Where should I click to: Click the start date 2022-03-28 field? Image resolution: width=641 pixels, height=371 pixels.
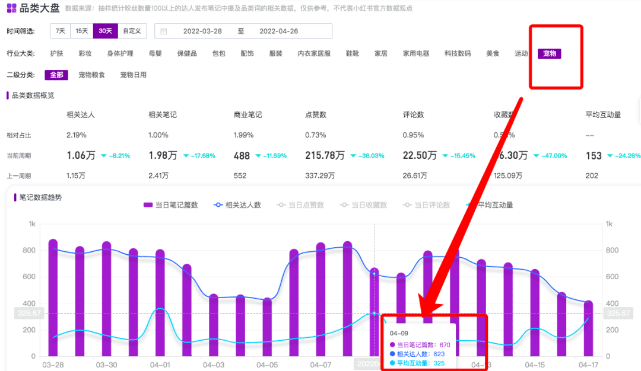pos(202,31)
